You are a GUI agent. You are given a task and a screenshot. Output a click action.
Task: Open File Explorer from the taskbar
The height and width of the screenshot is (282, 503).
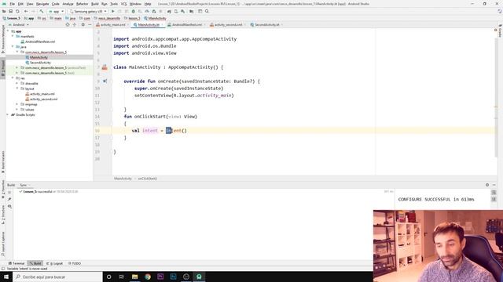[134, 277]
